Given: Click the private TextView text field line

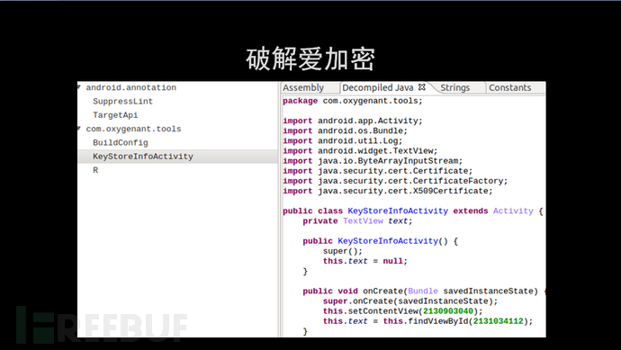Looking at the screenshot, I should [x=357, y=221].
